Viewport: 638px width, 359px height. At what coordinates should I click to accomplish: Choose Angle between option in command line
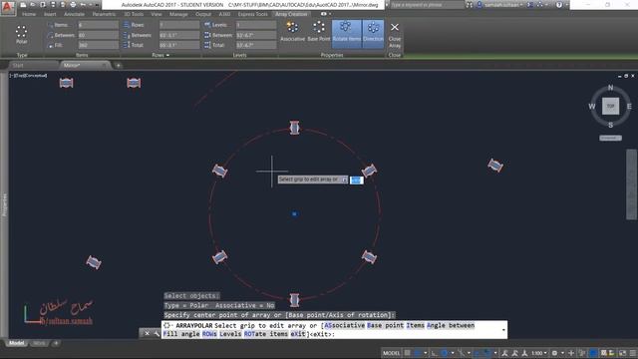point(451,325)
